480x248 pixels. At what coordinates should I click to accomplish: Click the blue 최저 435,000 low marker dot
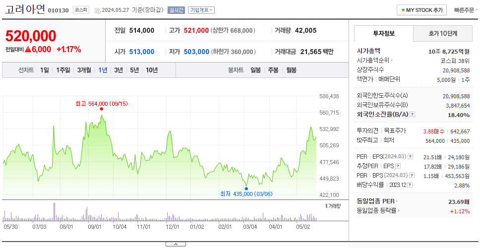point(246,188)
